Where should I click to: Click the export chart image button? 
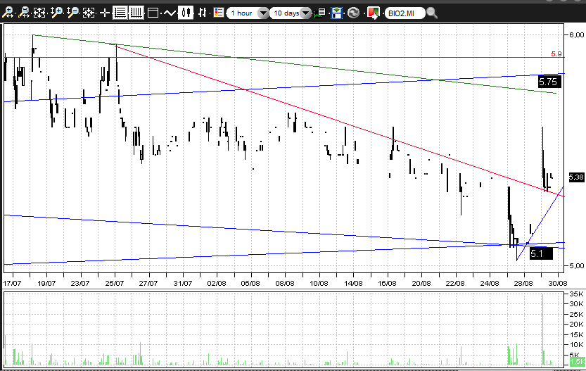point(373,13)
